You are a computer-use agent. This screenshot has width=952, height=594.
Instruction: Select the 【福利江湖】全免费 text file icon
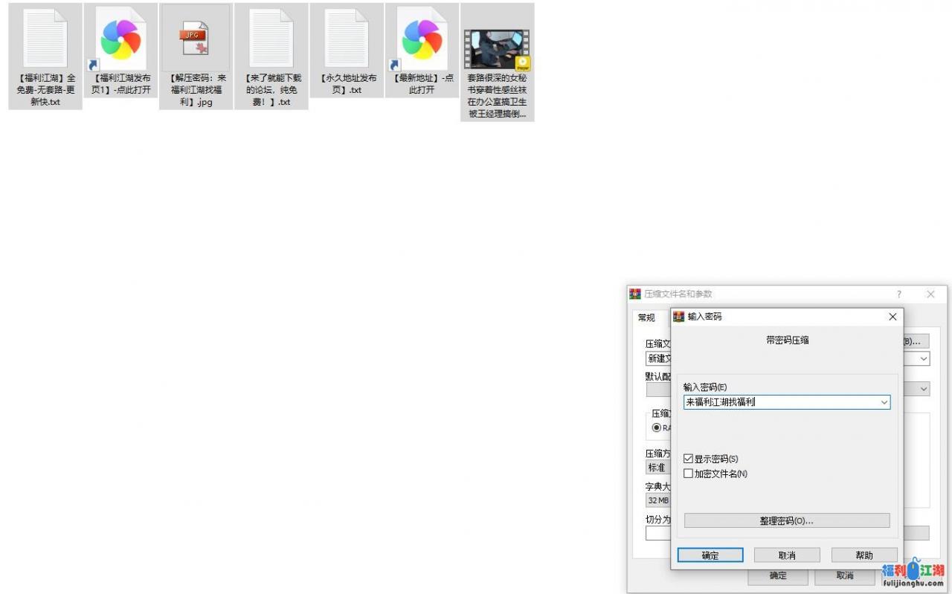click(45, 39)
